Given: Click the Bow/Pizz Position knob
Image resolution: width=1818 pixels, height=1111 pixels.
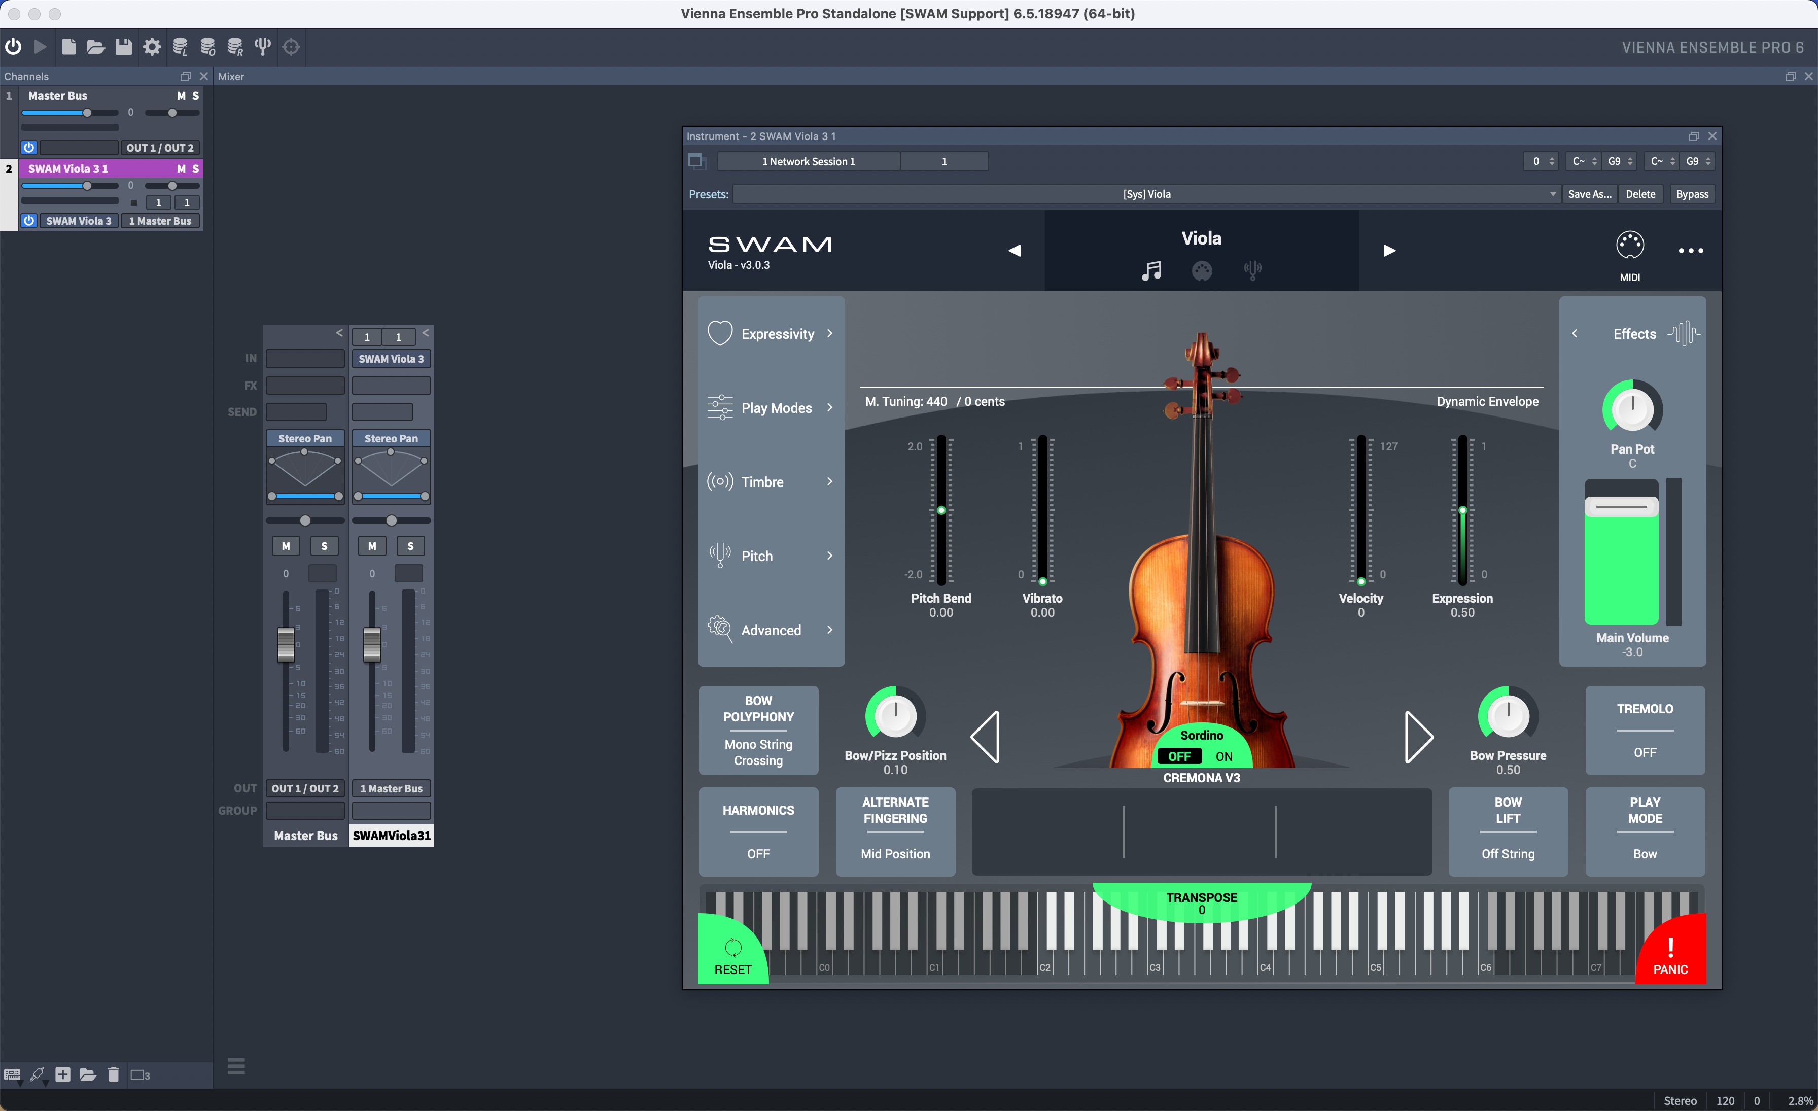Looking at the screenshot, I should coord(895,715).
